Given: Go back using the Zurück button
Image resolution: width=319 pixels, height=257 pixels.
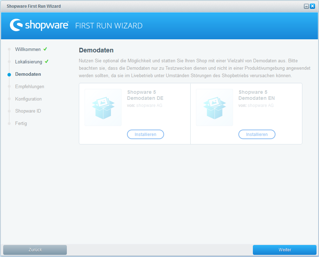Looking at the screenshot, I should [35, 250].
